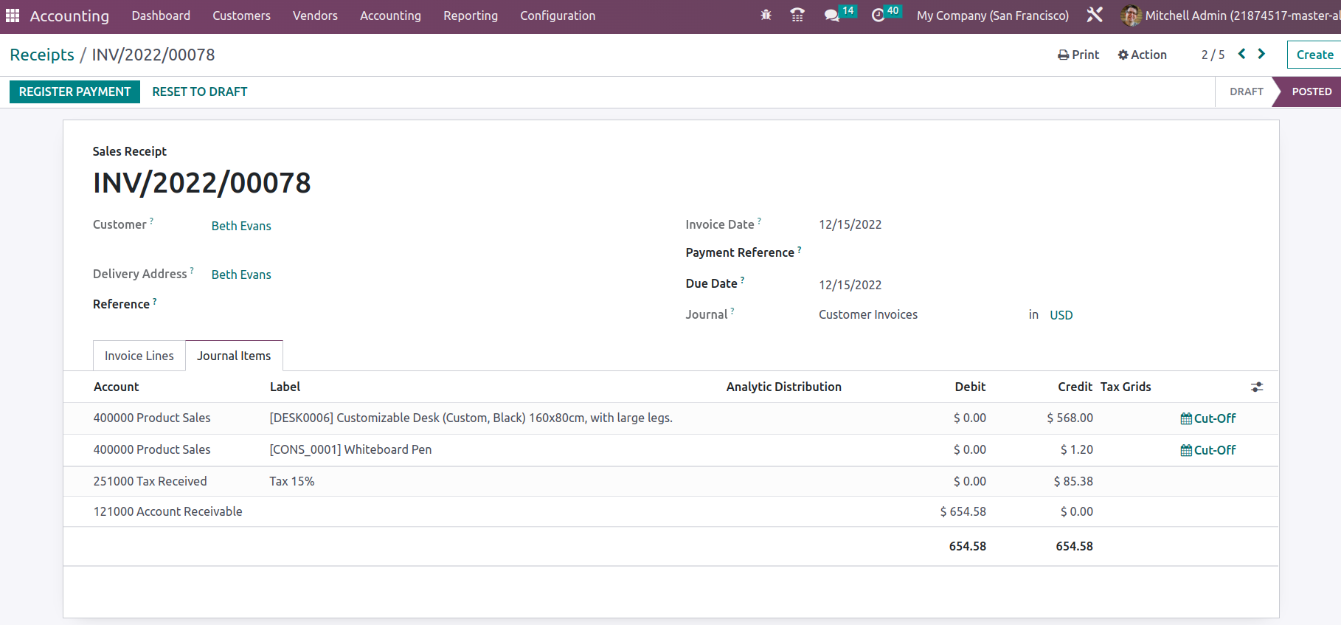Open customer Beth Evans link
The image size is (1341, 625).
(241, 226)
